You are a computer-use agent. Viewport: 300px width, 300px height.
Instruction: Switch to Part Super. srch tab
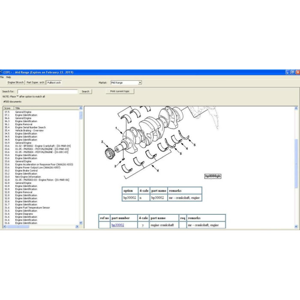pos(36,82)
